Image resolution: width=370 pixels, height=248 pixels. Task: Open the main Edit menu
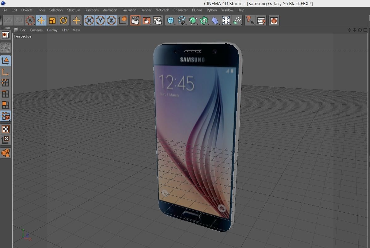14,10
